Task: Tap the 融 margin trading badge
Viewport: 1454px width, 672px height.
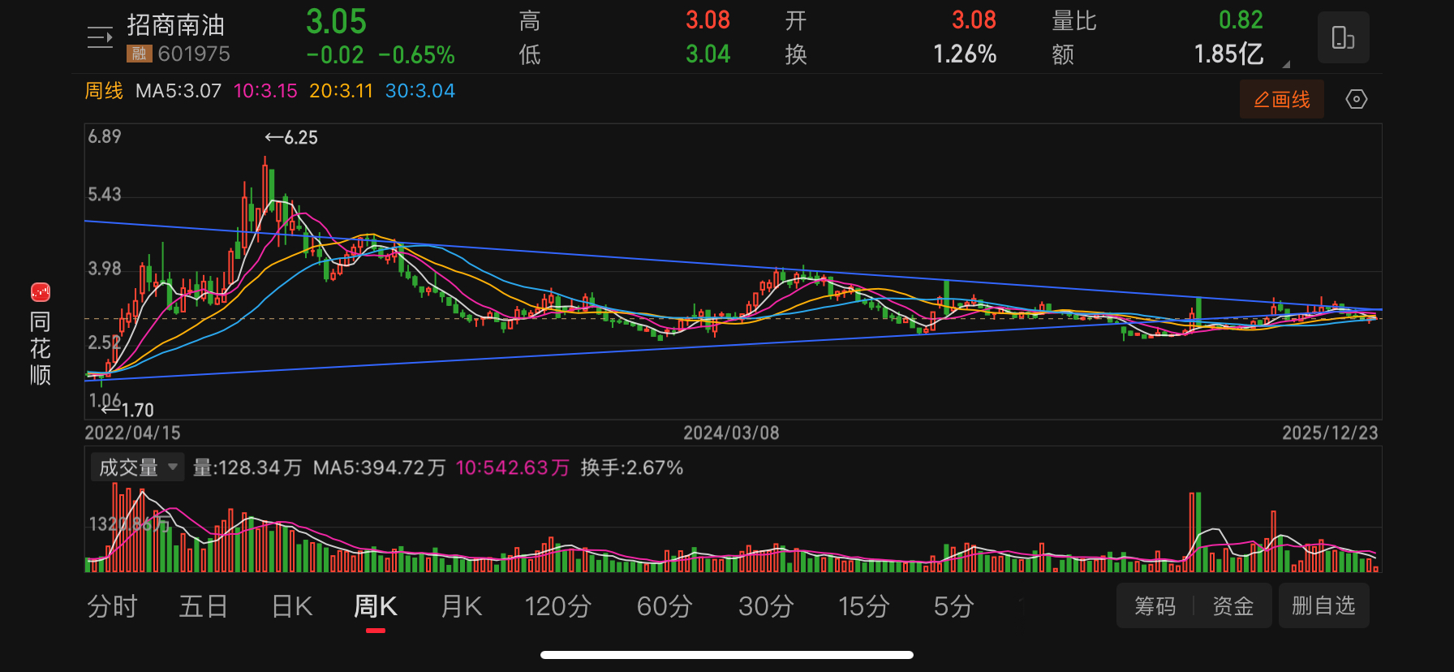Action: [x=139, y=54]
